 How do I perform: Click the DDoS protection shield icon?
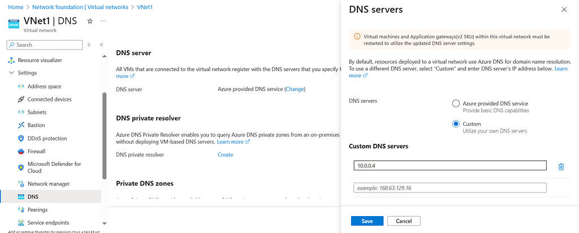[21, 138]
